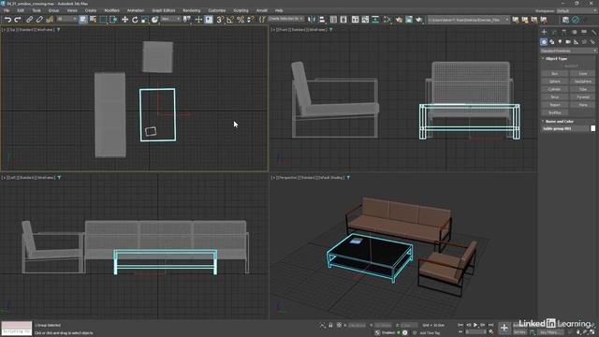This screenshot has width=599, height=337.
Task: Toggle Keyboard Shortcut Override button
Action: 209,19
